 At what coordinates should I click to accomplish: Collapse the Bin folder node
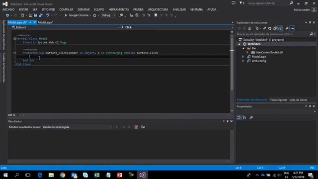[x=243, y=48]
